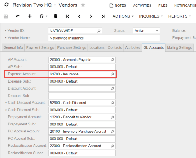Go to previous record
This screenshot has height=158, width=196.
pyautogui.click(x=79, y=16)
